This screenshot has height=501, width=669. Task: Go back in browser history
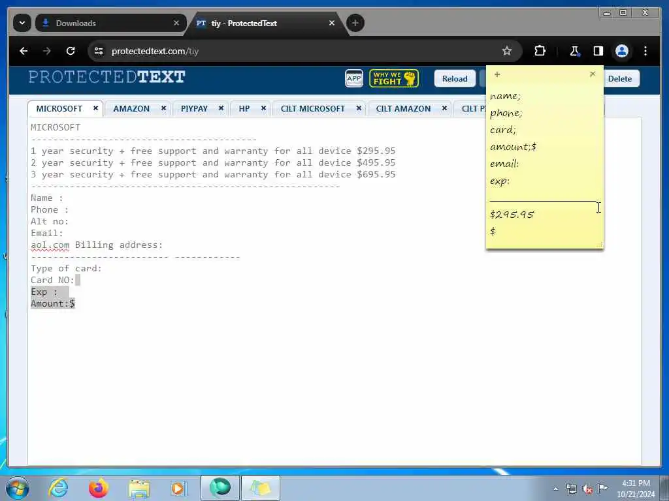point(24,51)
